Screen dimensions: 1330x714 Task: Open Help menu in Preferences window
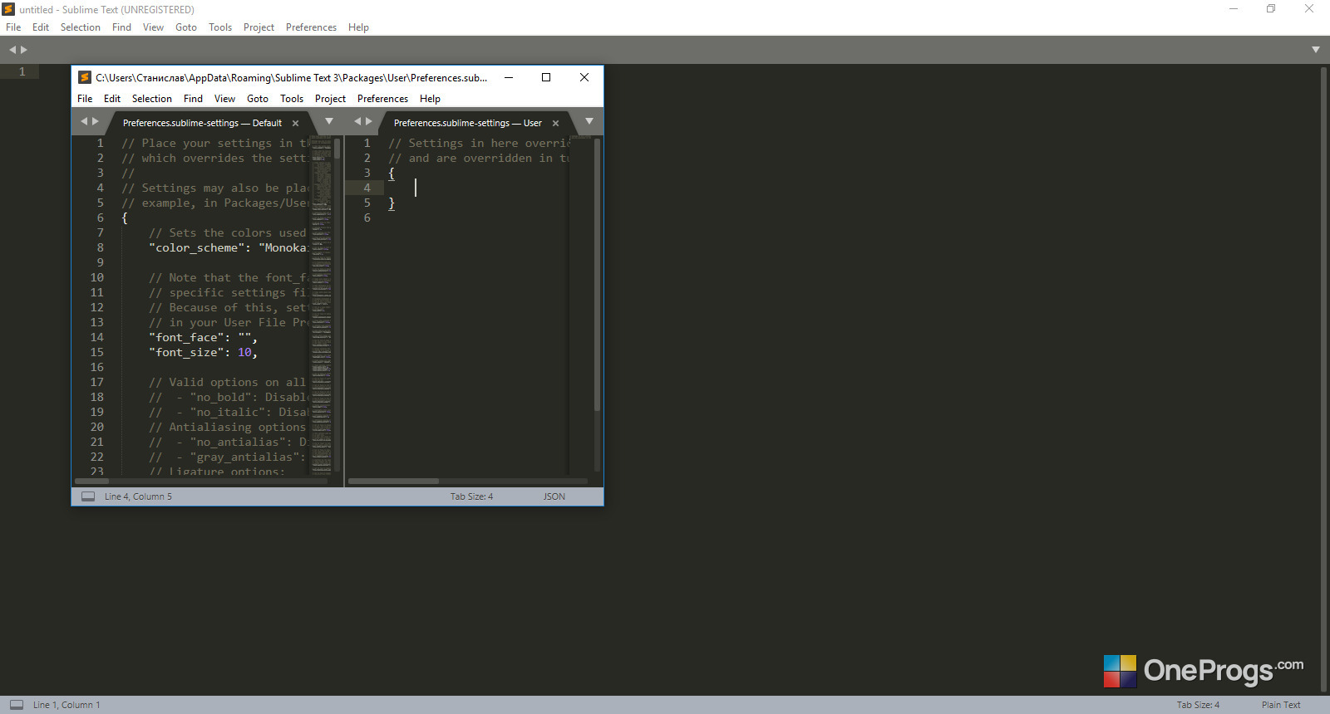click(x=430, y=99)
